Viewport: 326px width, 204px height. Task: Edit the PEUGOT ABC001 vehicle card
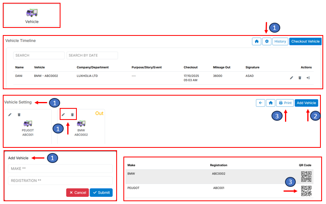click(10, 115)
